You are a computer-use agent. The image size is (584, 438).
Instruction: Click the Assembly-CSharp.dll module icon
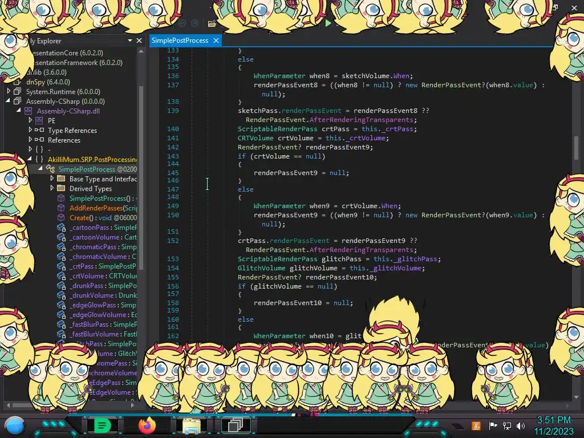click(29, 111)
